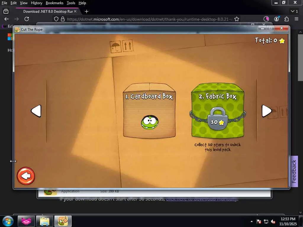Click the Total star counter icon
This screenshot has height=227, width=303.
coord(282,41)
